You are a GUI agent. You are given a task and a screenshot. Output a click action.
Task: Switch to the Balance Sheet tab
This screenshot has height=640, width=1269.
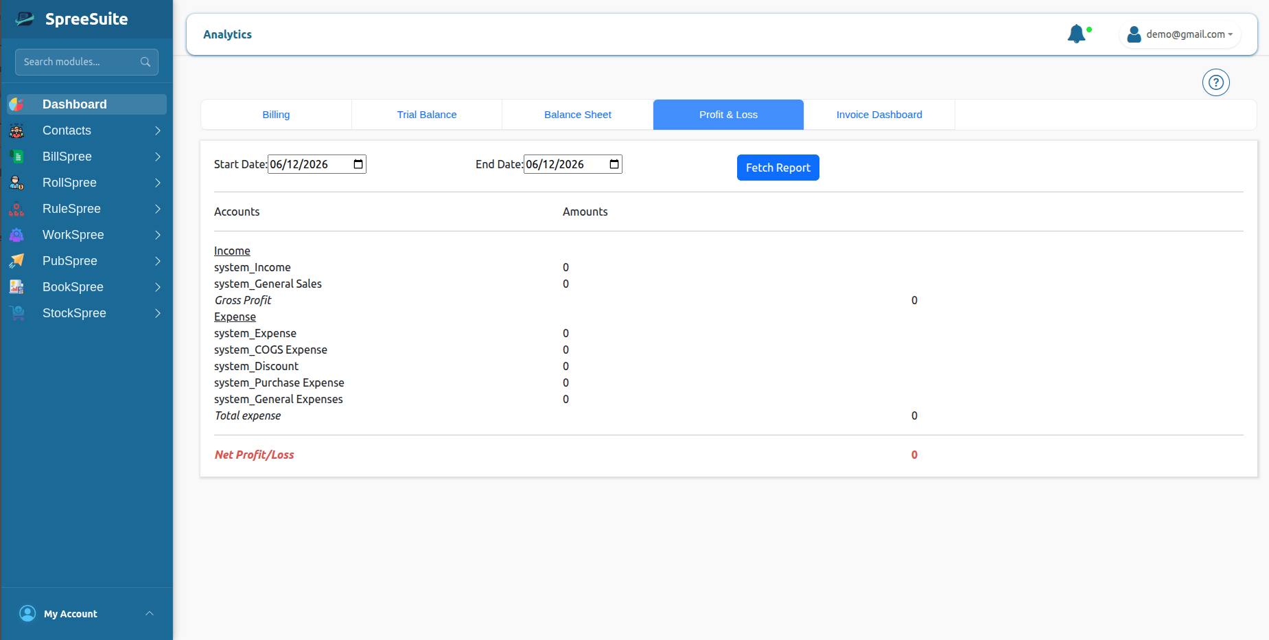click(578, 115)
